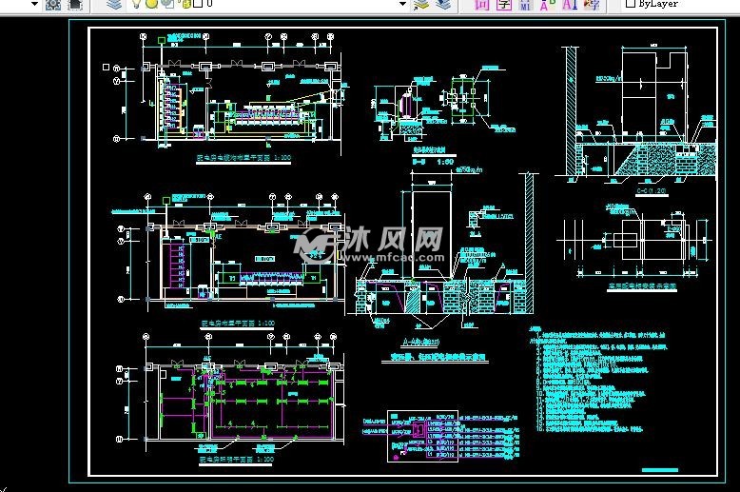
Task: Click the 1:100 title under middle floor plan
Action: (x=238, y=324)
